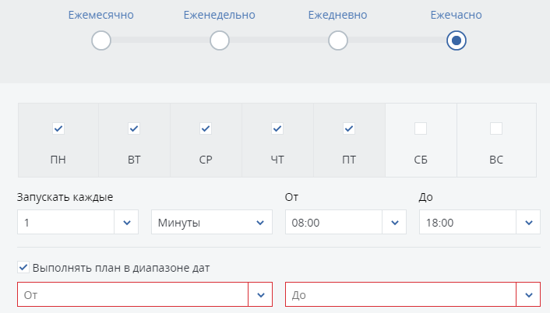Toggle the ВТ weekday checkbox
This screenshot has height=313, width=550.
click(x=134, y=128)
